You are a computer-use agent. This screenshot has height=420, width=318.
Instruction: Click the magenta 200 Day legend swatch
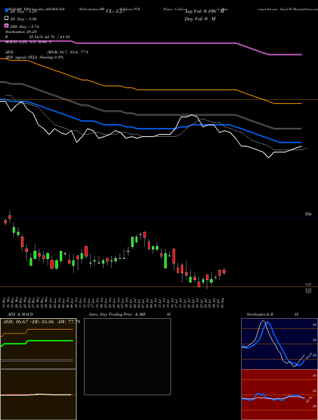pyautogui.click(x=6, y=25)
